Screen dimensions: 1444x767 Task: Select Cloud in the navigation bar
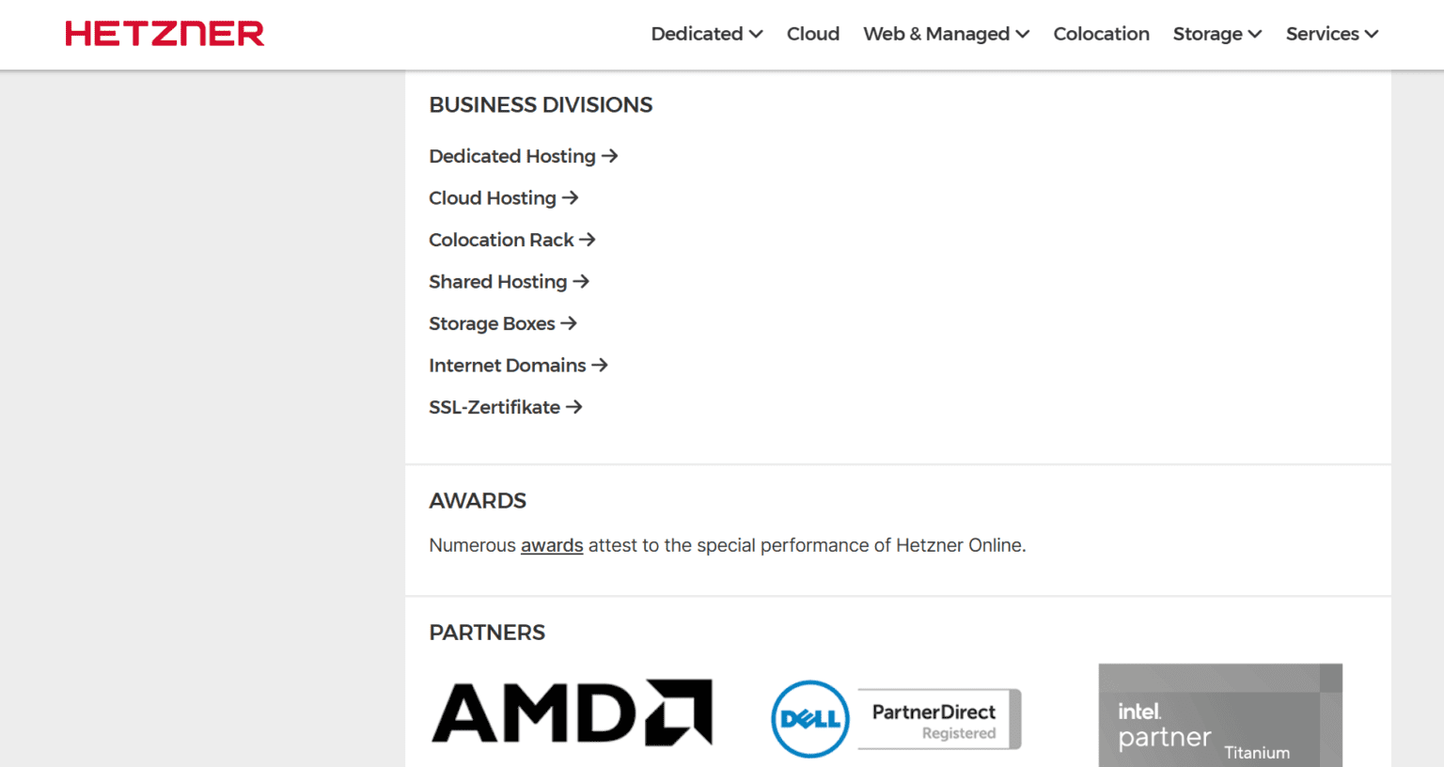click(812, 33)
